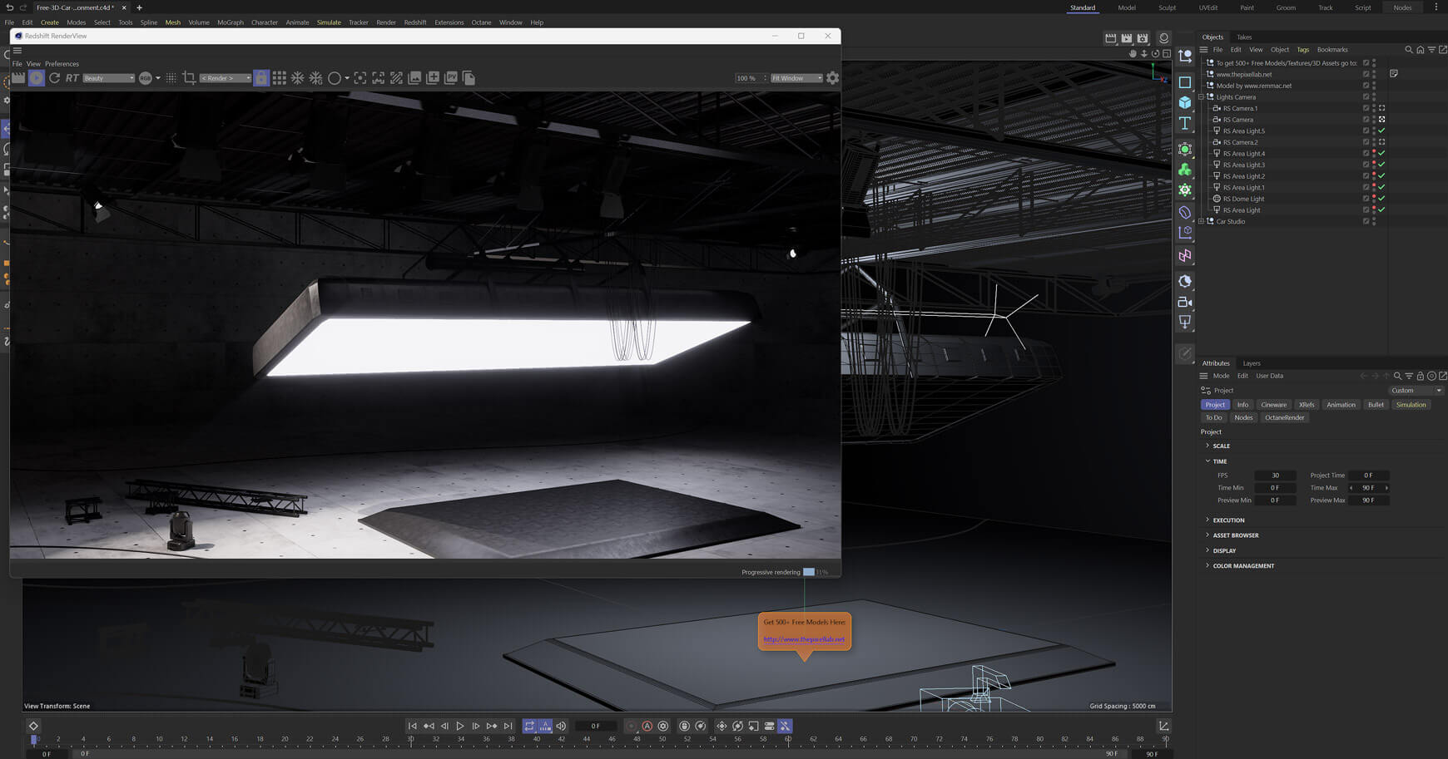Click send to Picture Viewer icon
Image resolution: width=1448 pixels, height=759 pixels.
click(451, 78)
